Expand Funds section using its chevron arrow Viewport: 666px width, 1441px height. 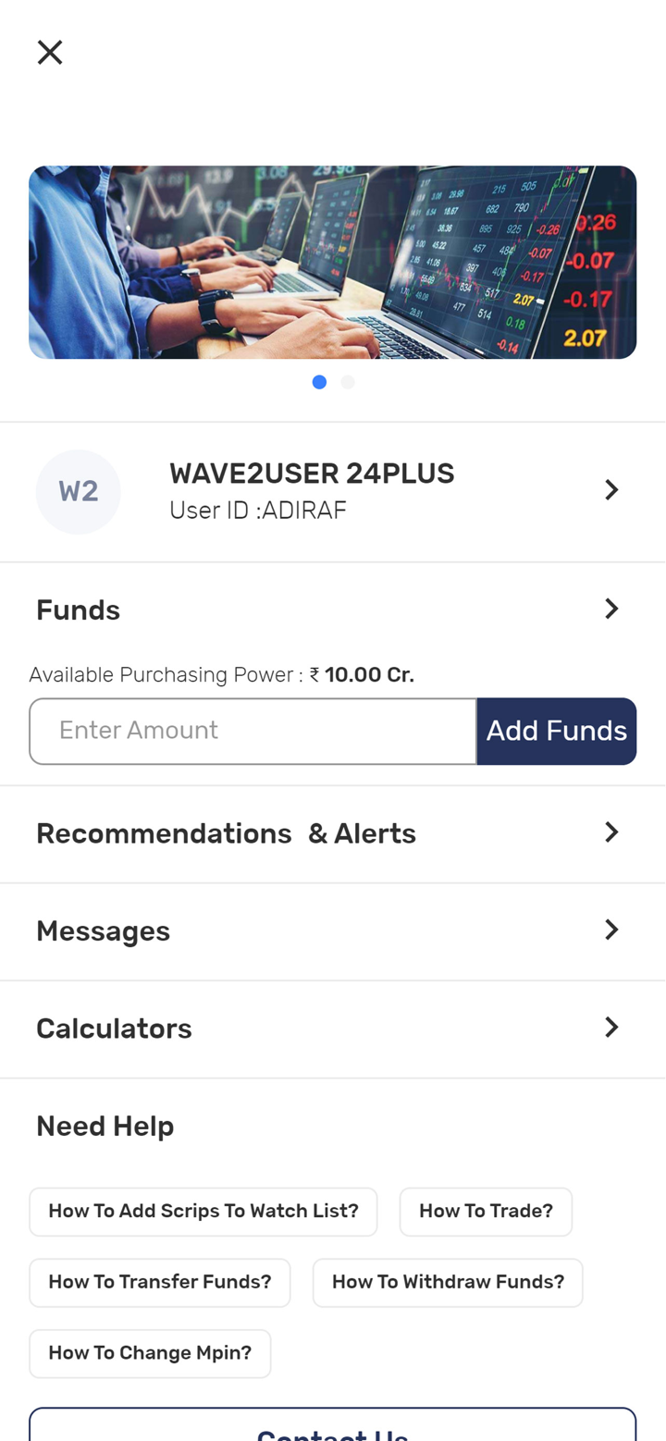click(x=610, y=609)
